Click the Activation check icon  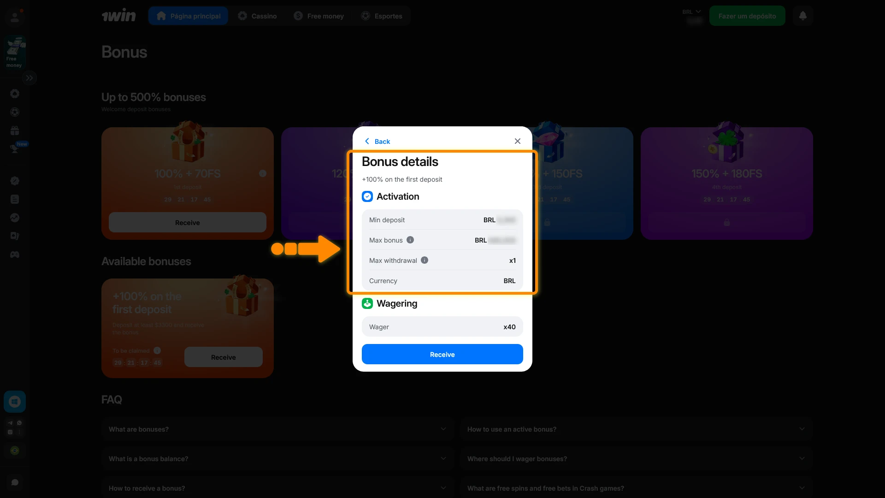(x=367, y=196)
